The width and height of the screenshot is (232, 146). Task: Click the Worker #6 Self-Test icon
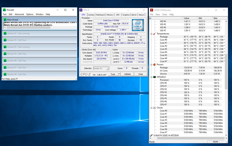[5, 61]
